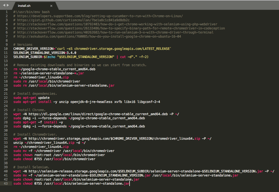Click the '# Versions' comment

tap(23, 45)
